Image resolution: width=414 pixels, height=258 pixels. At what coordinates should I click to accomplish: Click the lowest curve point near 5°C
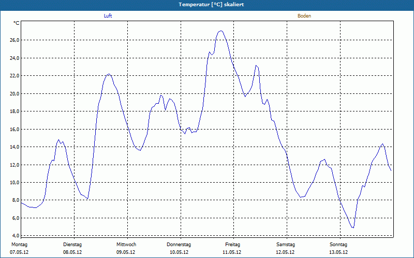pos(353,228)
